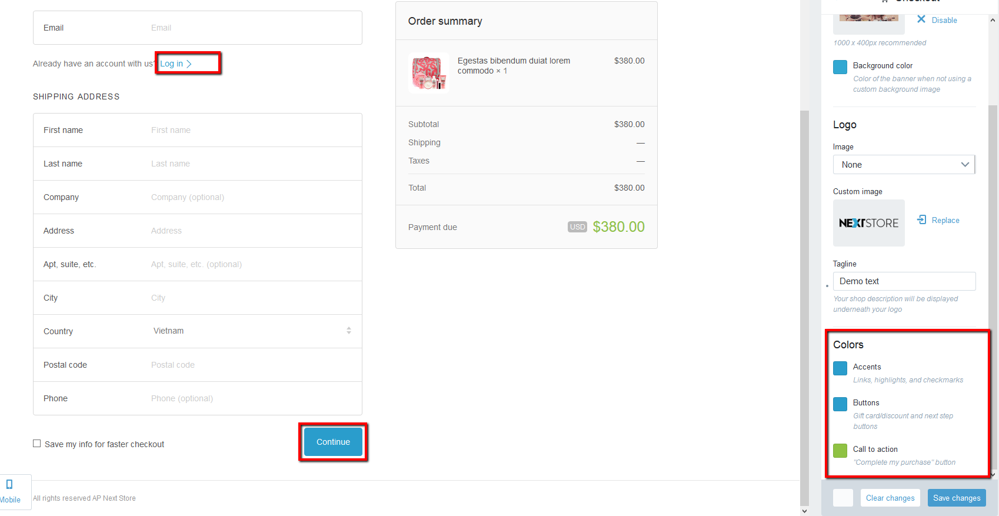Open the Call to action color swatch
The width and height of the screenshot is (999, 516).
click(840, 451)
